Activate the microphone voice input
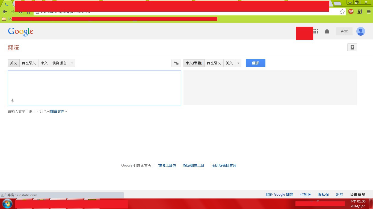The image size is (373, 209). 13,101
